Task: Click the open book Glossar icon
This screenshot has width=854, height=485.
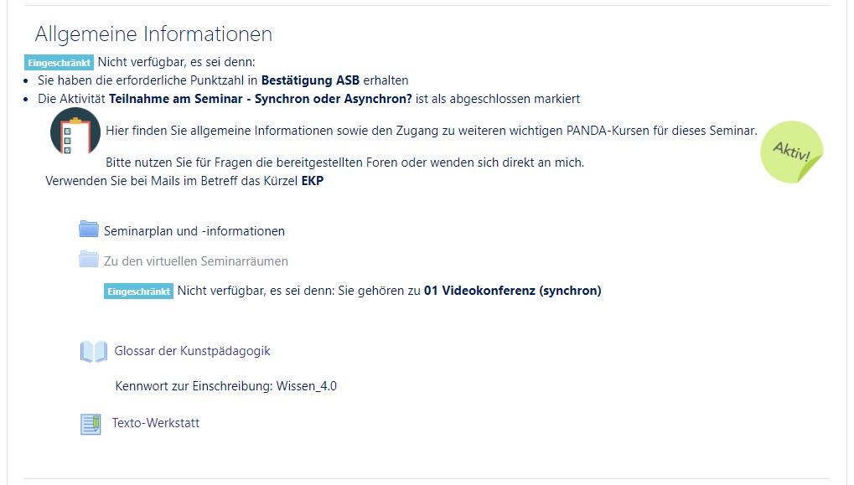Action: (94, 351)
